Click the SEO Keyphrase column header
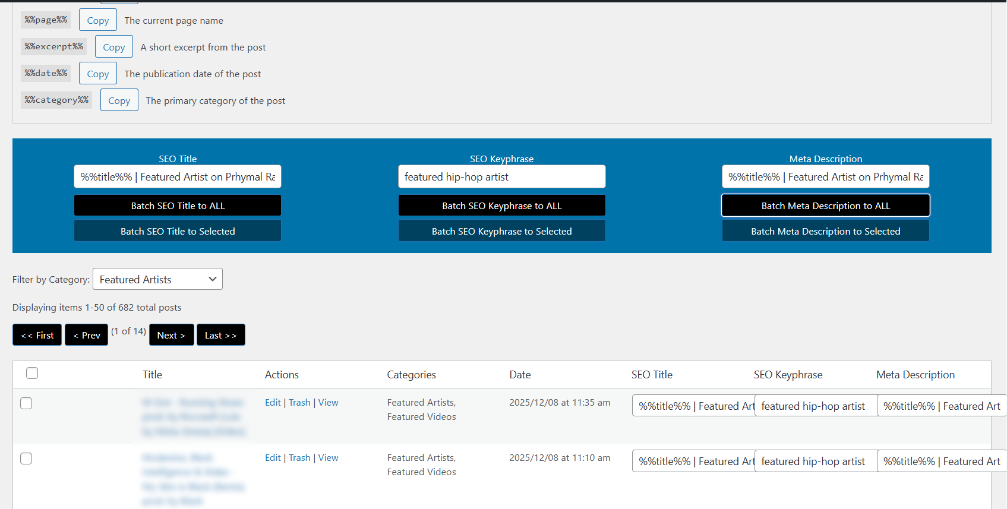The height and width of the screenshot is (509, 1007). point(788,375)
